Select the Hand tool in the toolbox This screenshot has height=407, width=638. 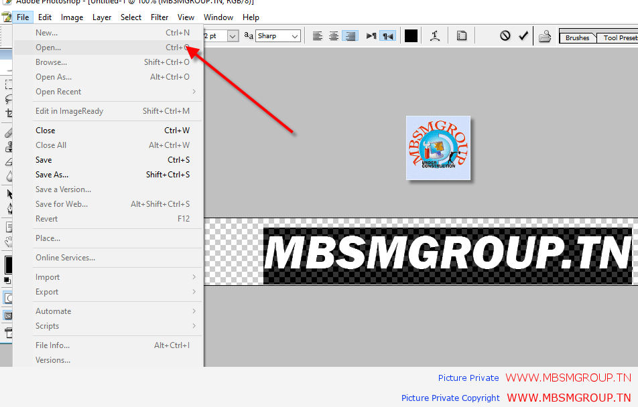click(8, 242)
